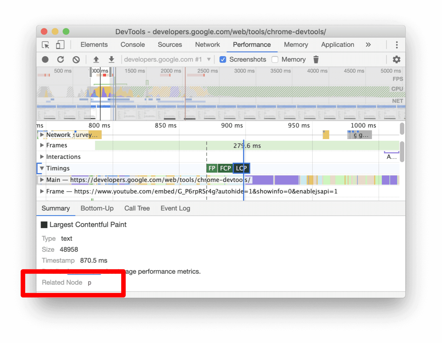Start recording with the record button

click(x=45, y=60)
